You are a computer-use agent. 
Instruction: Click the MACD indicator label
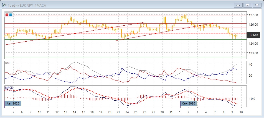click(x=9, y=88)
